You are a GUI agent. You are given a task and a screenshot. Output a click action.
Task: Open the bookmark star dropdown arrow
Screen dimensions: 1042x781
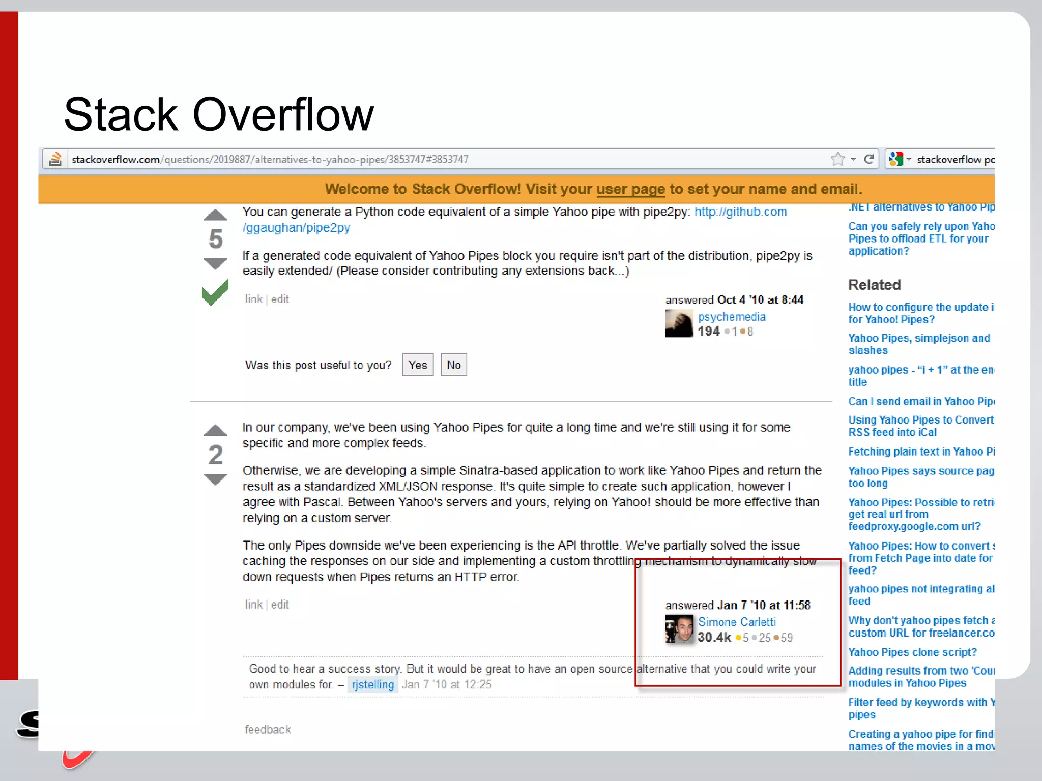pos(853,160)
